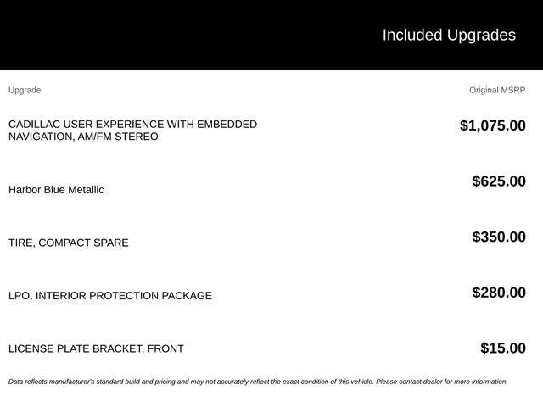Viewport: 543px width, 407px height.
Task: Click the 'NAVIGATION, AM/FM STEREO' second line
Action: click(83, 137)
